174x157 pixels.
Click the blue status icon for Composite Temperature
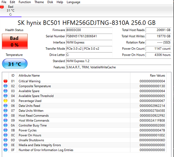[5, 86]
